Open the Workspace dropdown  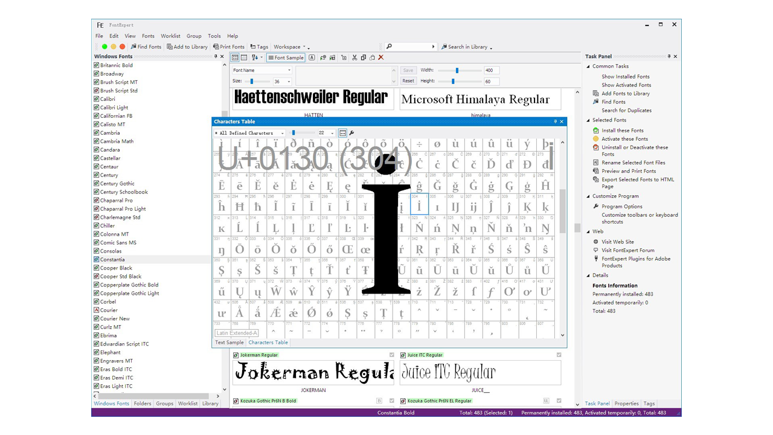tap(291, 47)
